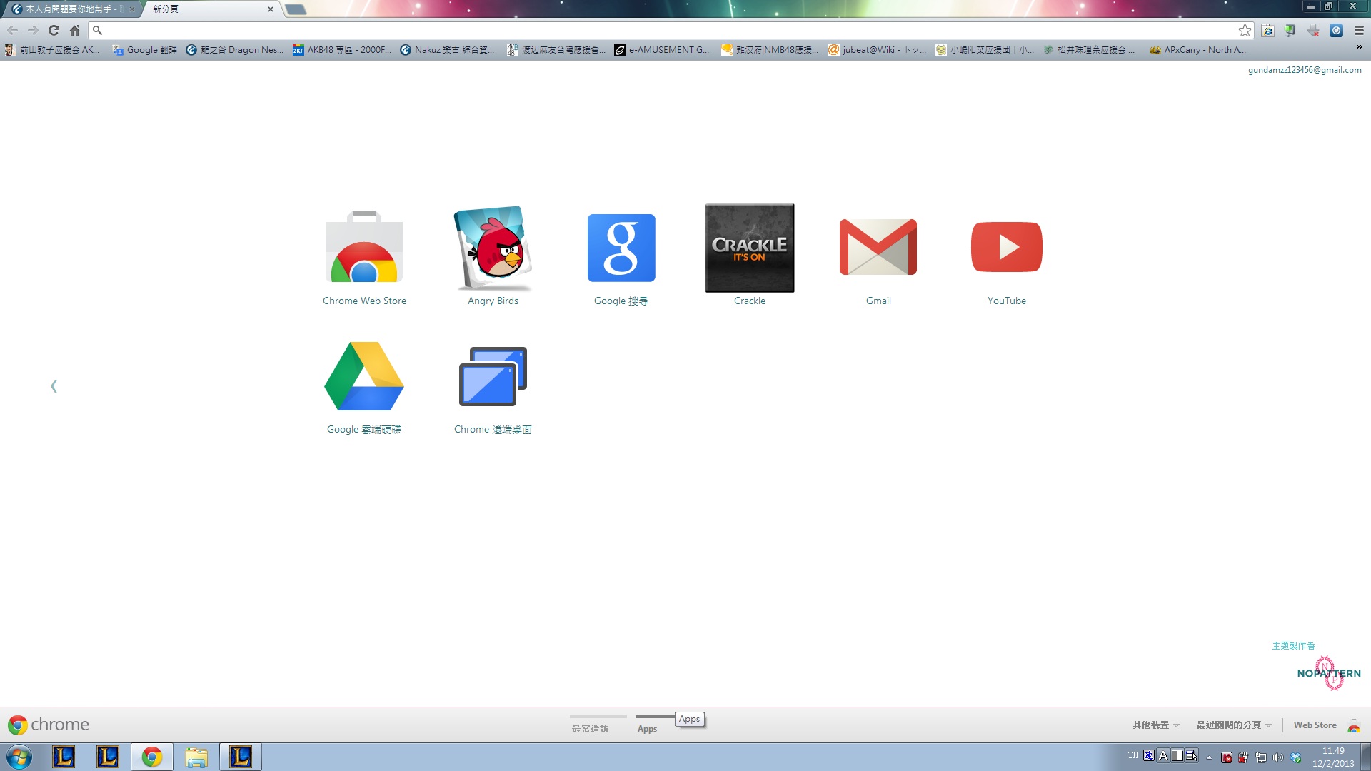This screenshot has height=771, width=1371.
Task: Open a new tab with the new tab button
Action: point(295,9)
